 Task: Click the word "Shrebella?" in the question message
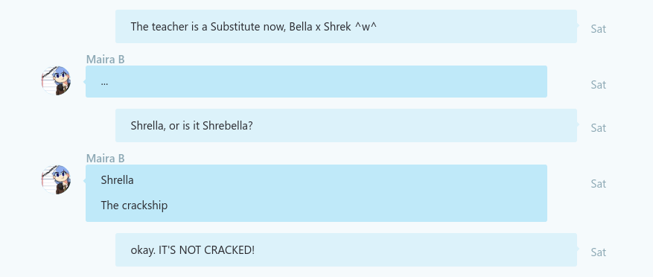227,125
